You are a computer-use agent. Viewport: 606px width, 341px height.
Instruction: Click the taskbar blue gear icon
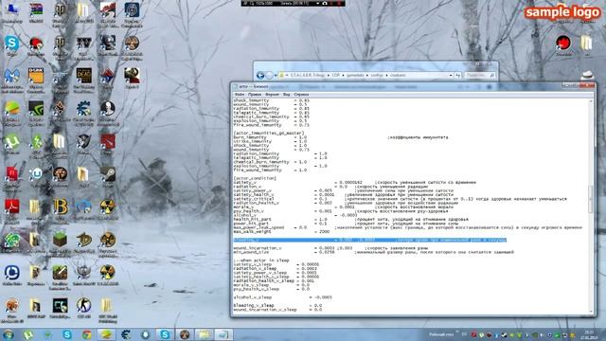pyautogui.click(x=126, y=334)
